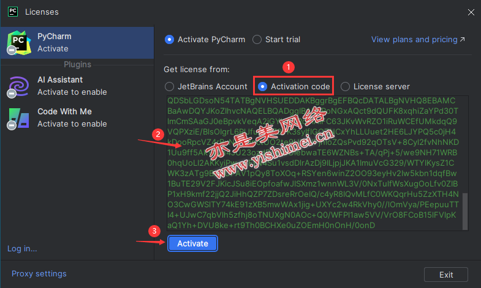Click the PyCharm logo in title bar
The height and width of the screenshot is (288, 481).
(x=13, y=12)
